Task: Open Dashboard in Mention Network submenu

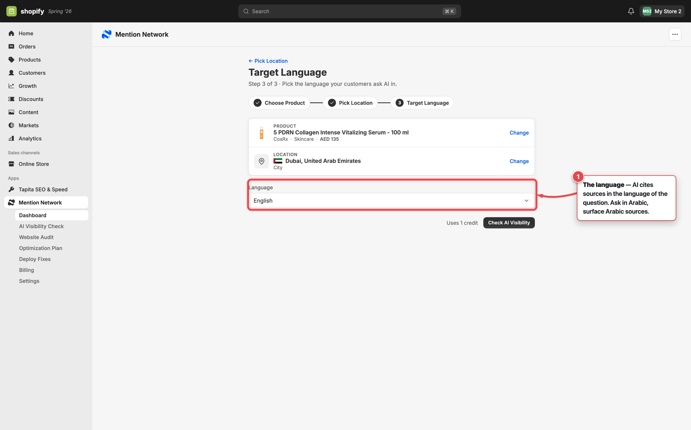Action: (x=51, y=215)
